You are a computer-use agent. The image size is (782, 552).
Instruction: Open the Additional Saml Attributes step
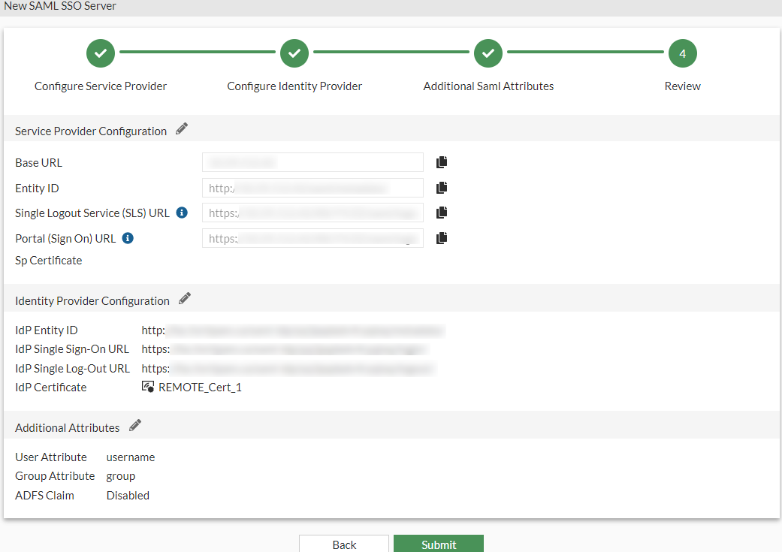(x=488, y=53)
